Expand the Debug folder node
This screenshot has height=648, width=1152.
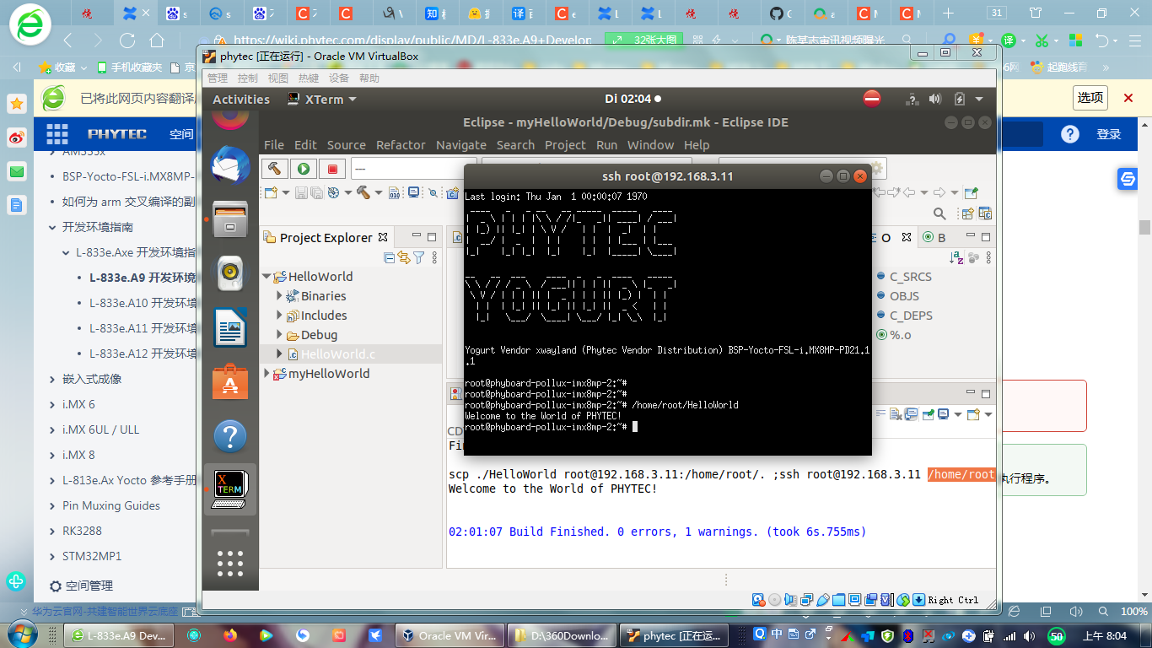pyautogui.click(x=280, y=335)
